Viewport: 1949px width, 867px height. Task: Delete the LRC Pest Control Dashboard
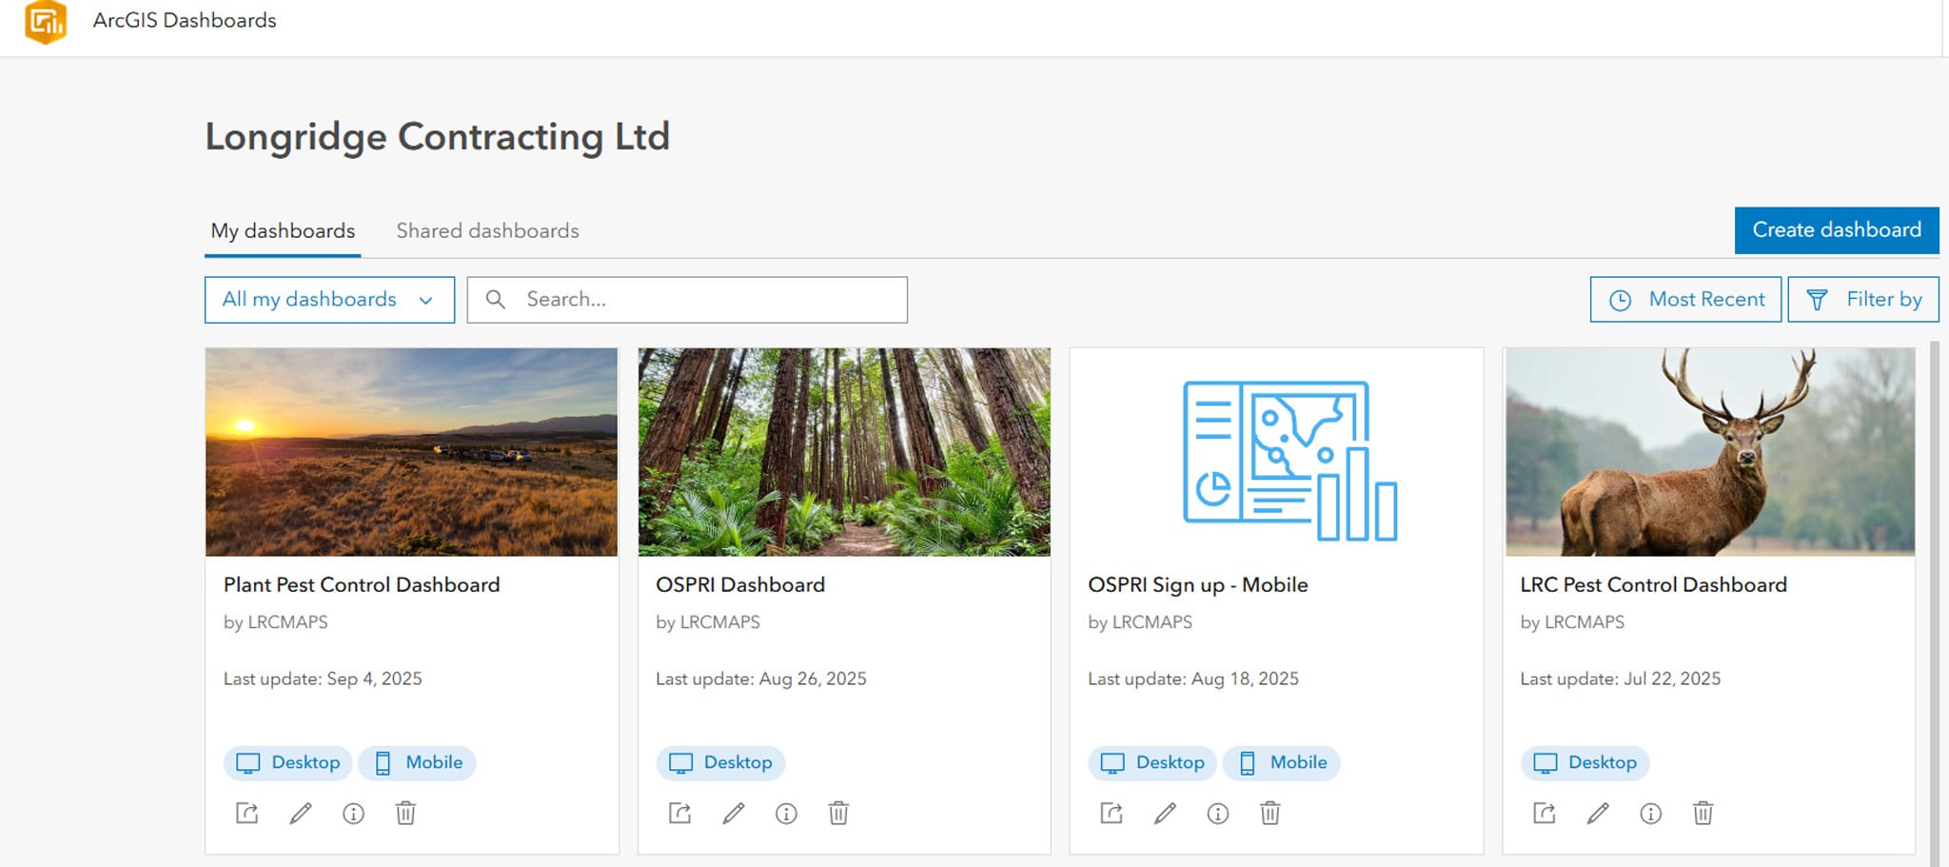coord(1703,813)
